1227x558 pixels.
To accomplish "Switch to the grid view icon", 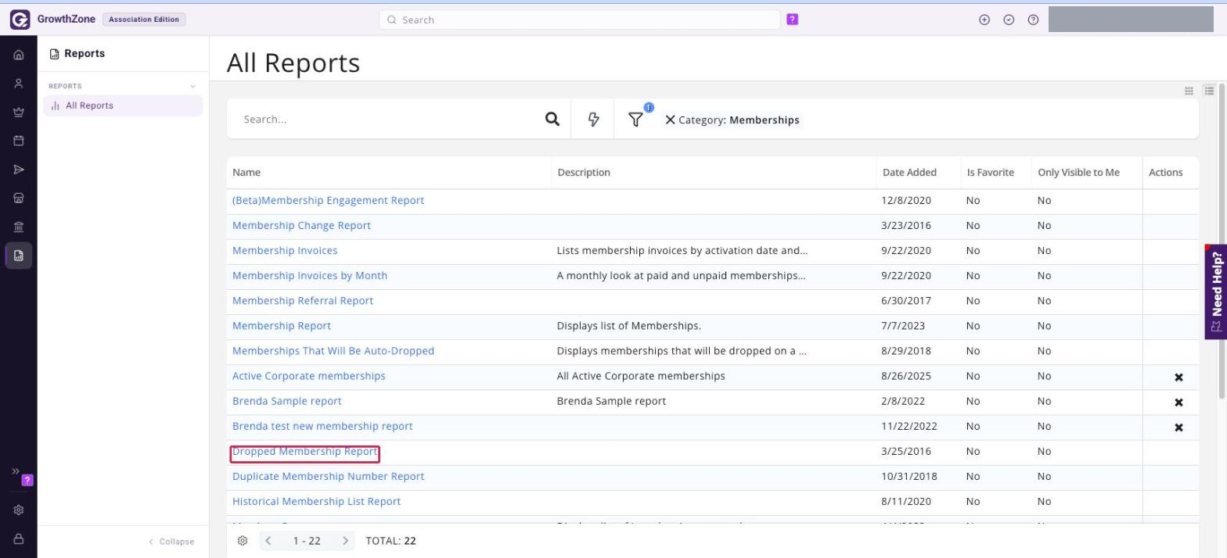I will (x=1189, y=91).
